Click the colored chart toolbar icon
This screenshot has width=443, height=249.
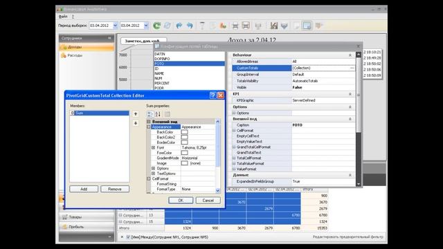click(x=223, y=26)
